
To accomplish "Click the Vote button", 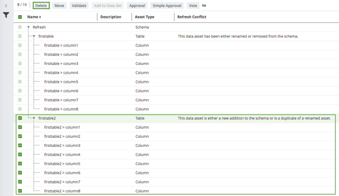I will point(193,6).
